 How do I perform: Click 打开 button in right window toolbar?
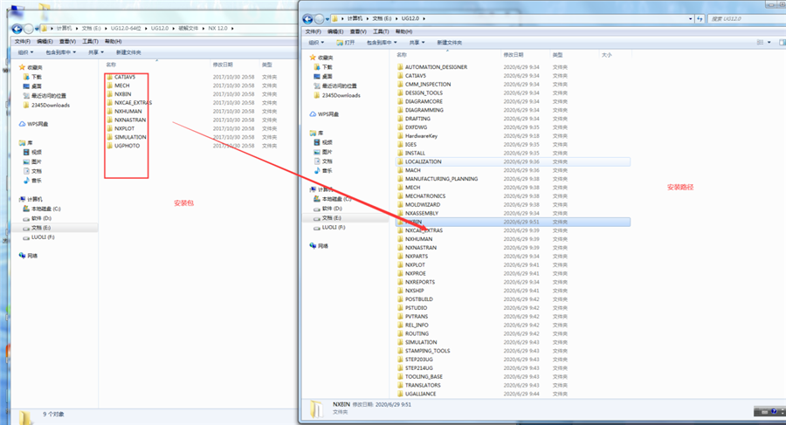[346, 43]
